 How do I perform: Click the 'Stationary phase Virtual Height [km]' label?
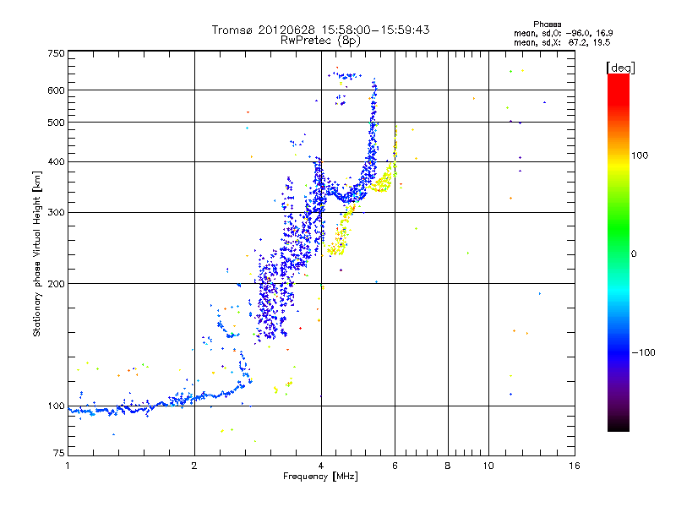coord(36,253)
